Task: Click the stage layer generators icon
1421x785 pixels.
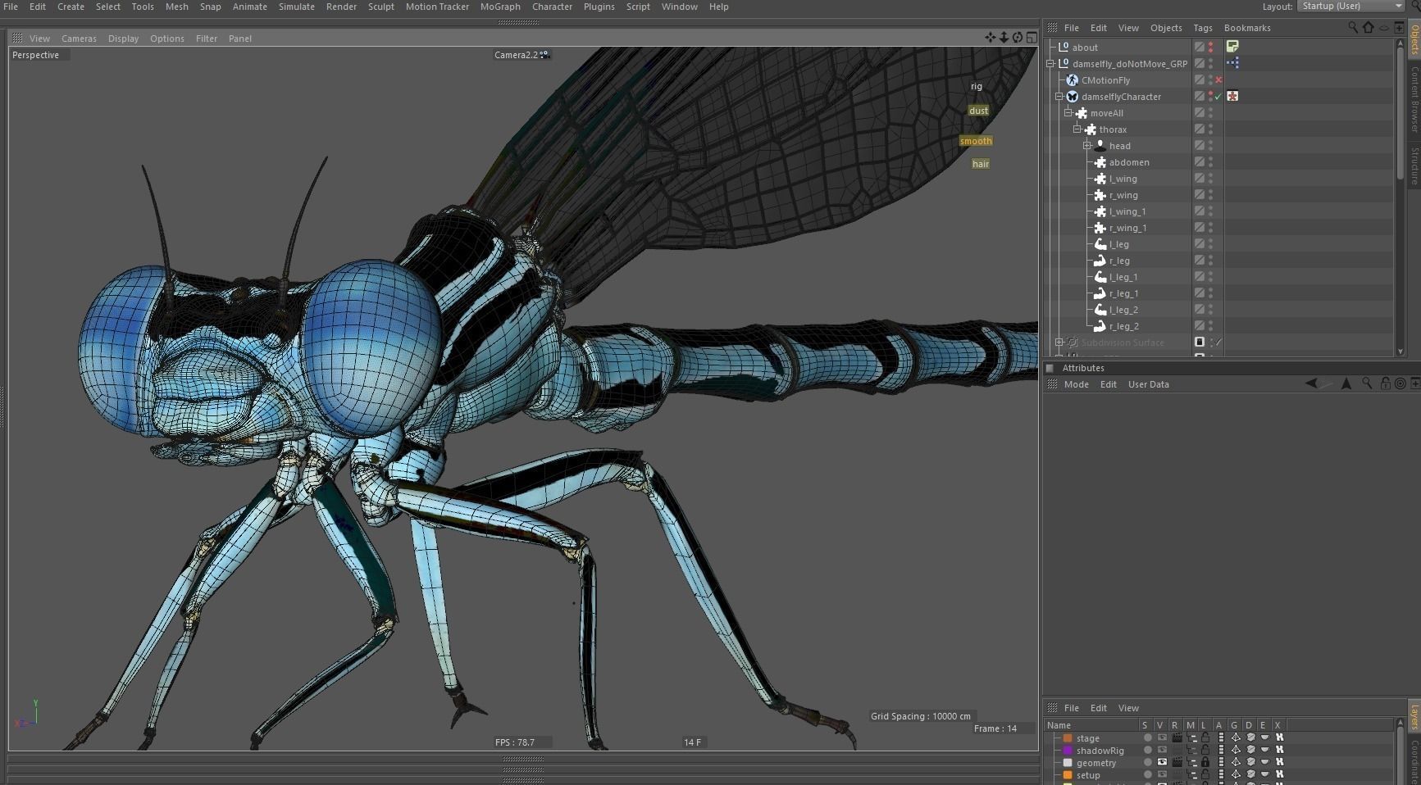Action: (x=1235, y=737)
